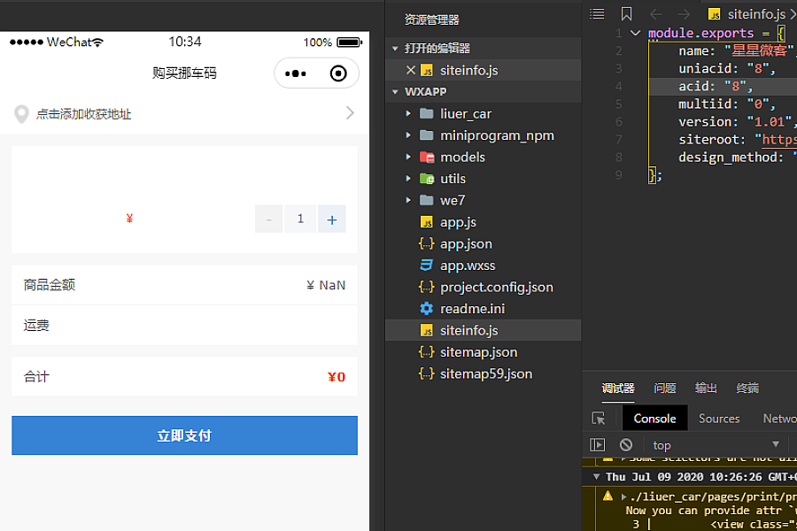Click the inspect element picker icon
The image size is (797, 531).
[599, 419]
